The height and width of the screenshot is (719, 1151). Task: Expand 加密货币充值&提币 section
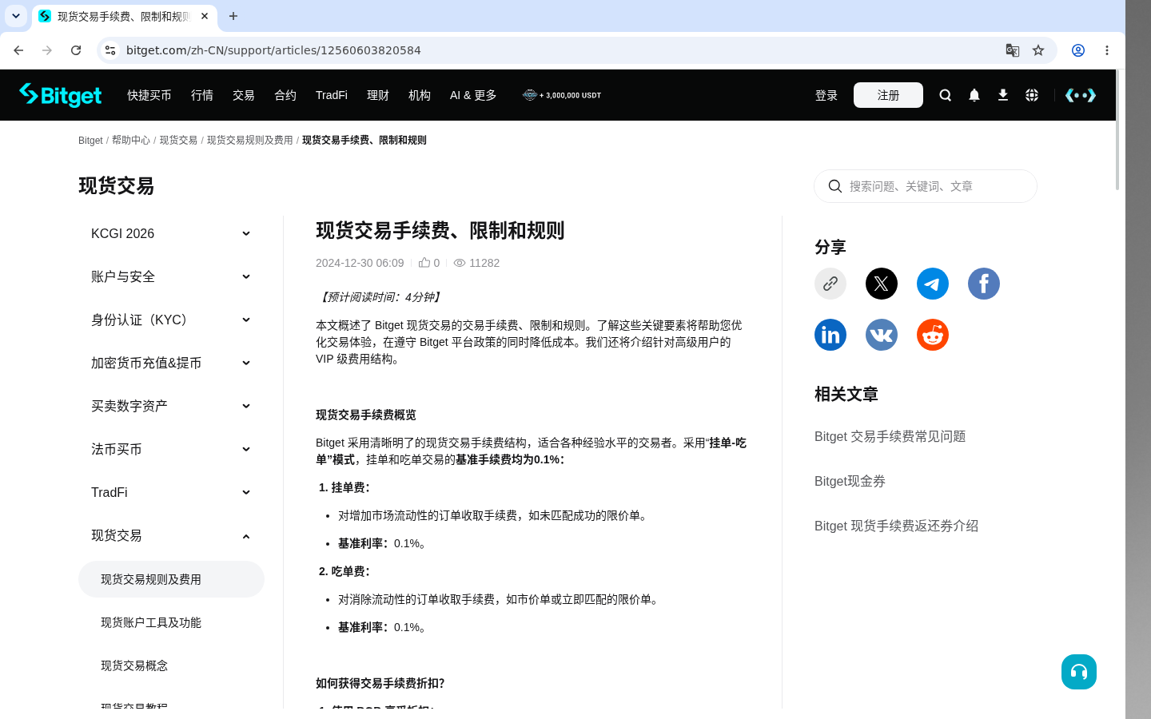click(x=171, y=363)
